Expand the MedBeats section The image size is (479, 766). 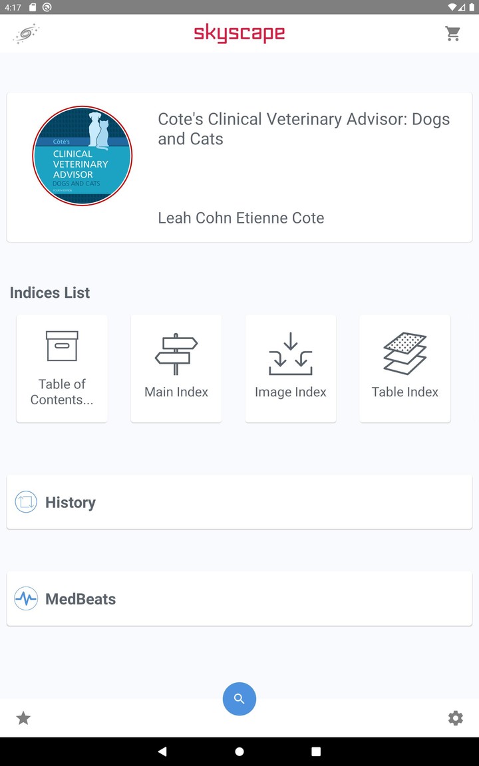[x=239, y=598]
